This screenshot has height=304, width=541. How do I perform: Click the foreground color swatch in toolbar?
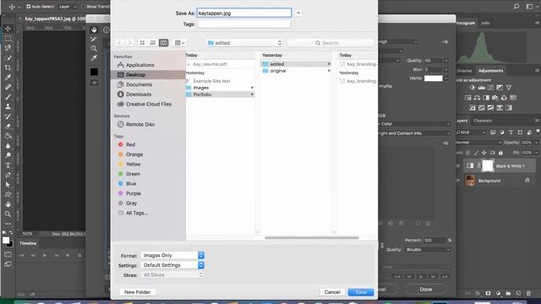point(6,240)
